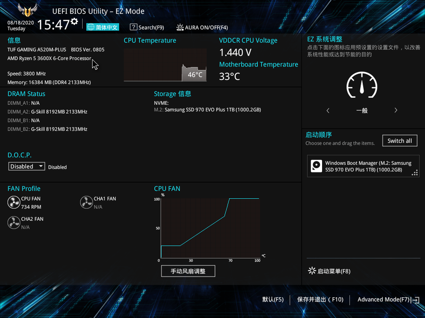The width and height of the screenshot is (425, 318).
Task: Click the CPU FAN icon in FAN Profile
Action: pyautogui.click(x=14, y=203)
